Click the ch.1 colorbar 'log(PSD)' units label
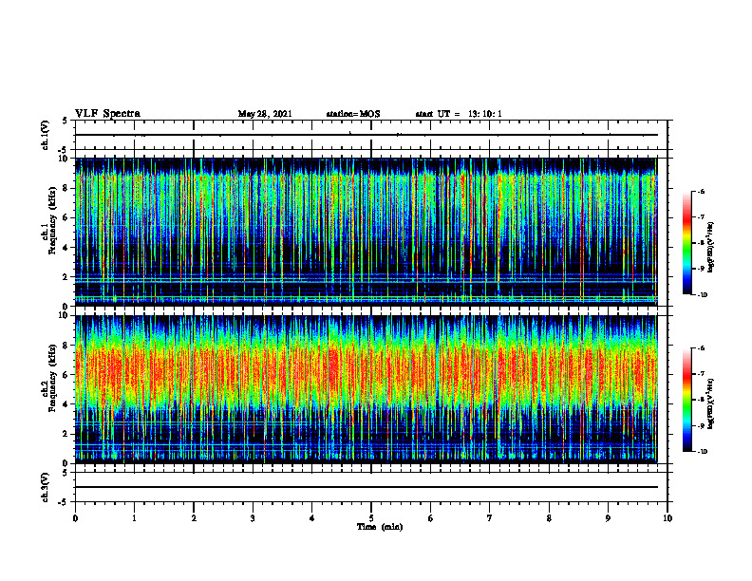This screenshot has height=581, width=752. point(710,247)
